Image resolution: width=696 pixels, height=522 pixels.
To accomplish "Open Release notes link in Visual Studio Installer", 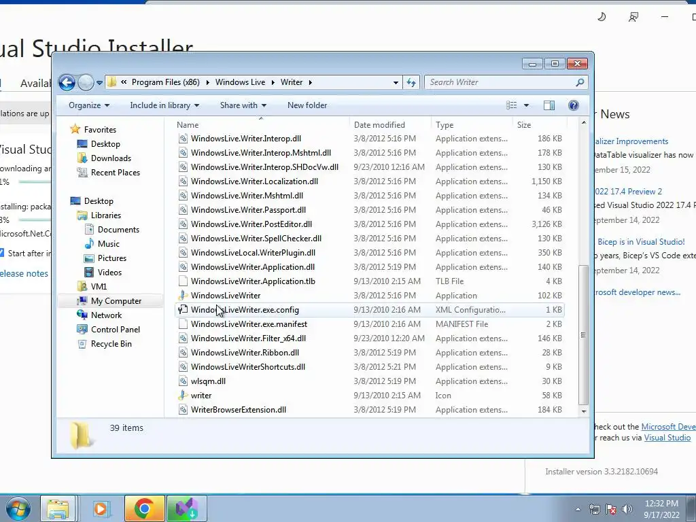I will 24,273.
